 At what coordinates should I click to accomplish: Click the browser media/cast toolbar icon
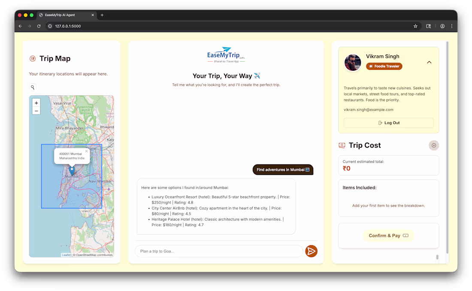pos(428,26)
